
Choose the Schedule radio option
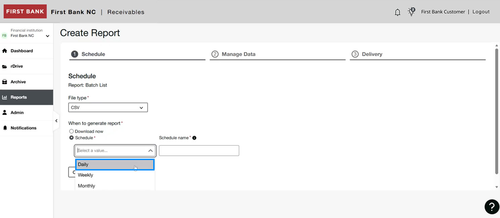[x=71, y=138]
